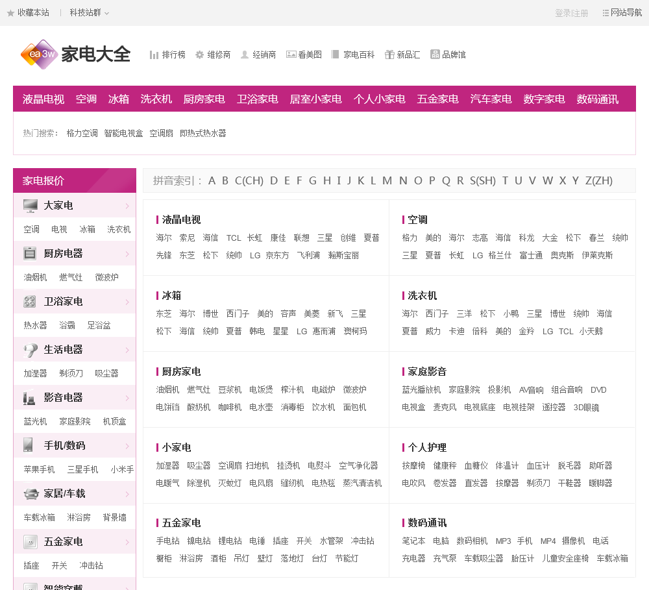Click the TV icon beside 大家电
Image resolution: width=649 pixels, height=590 pixels.
(x=31, y=205)
